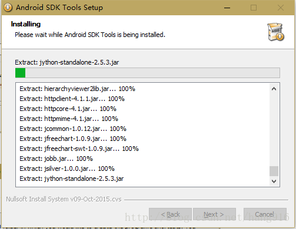Click the log scrollbar up arrow
Screen dimensions: 296x229
274,89
